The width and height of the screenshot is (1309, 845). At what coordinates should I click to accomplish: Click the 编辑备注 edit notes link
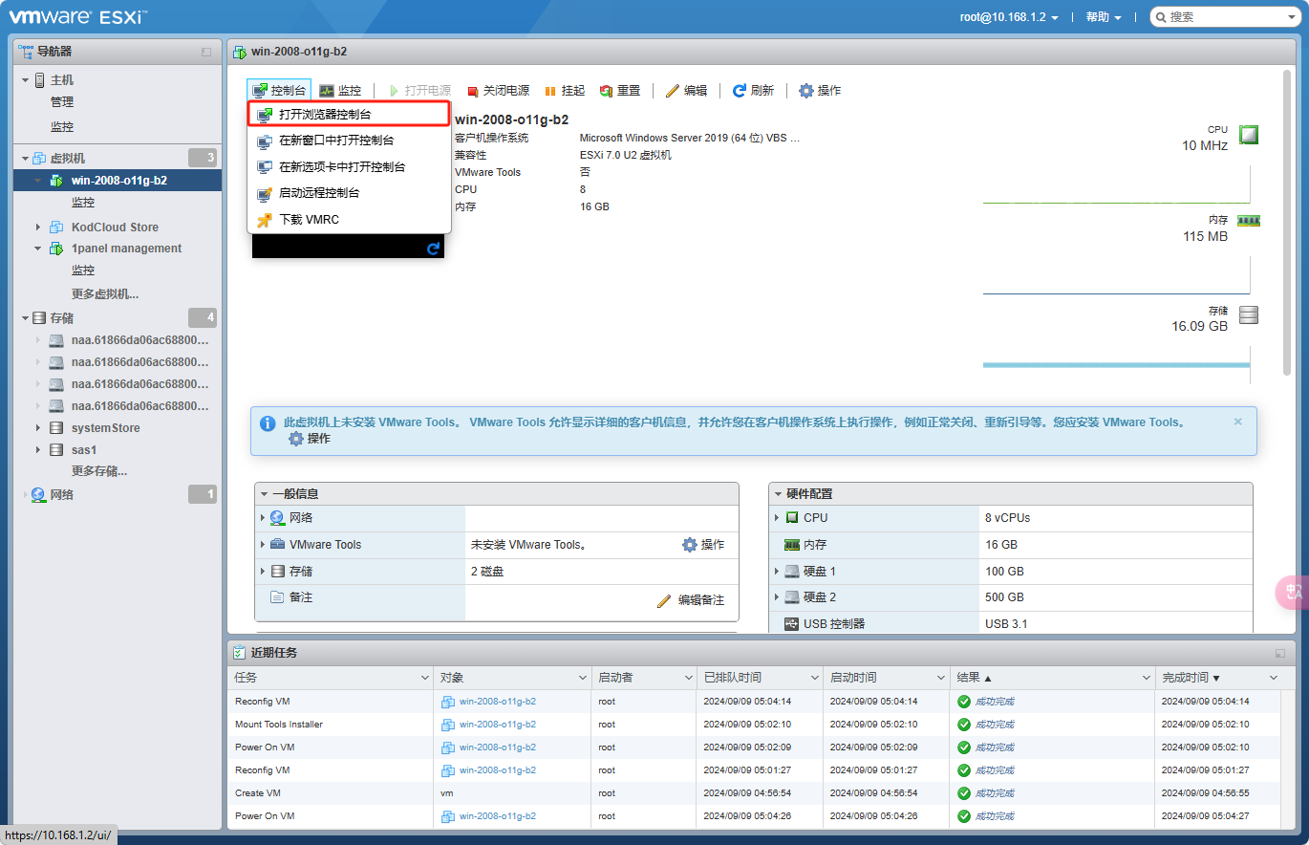tap(691, 600)
